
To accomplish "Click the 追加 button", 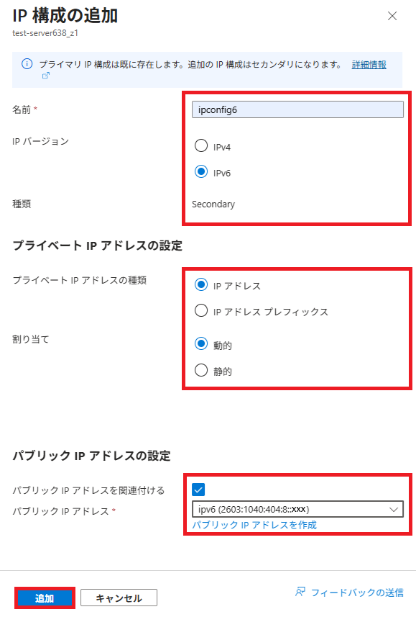I will (45, 598).
